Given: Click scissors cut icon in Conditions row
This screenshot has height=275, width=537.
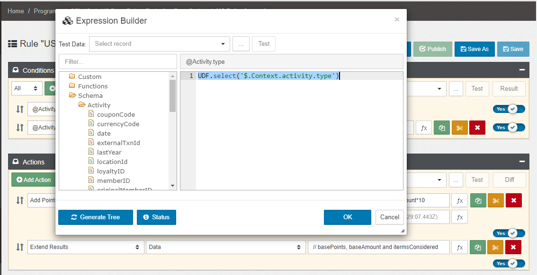Looking at the screenshot, I should point(459,128).
